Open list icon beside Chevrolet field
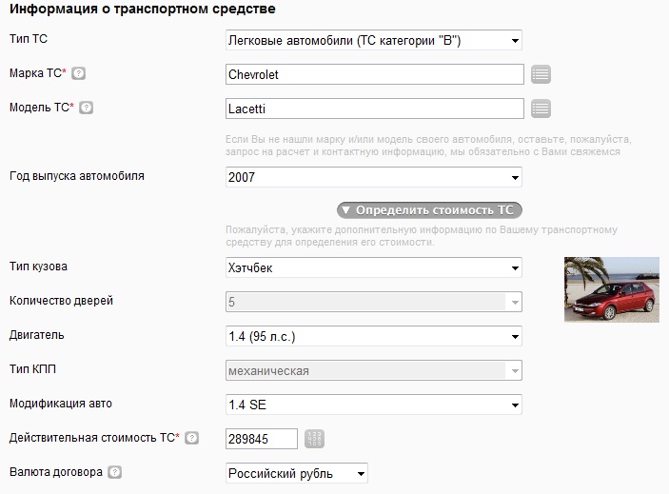This screenshot has width=669, height=494. coord(541,74)
